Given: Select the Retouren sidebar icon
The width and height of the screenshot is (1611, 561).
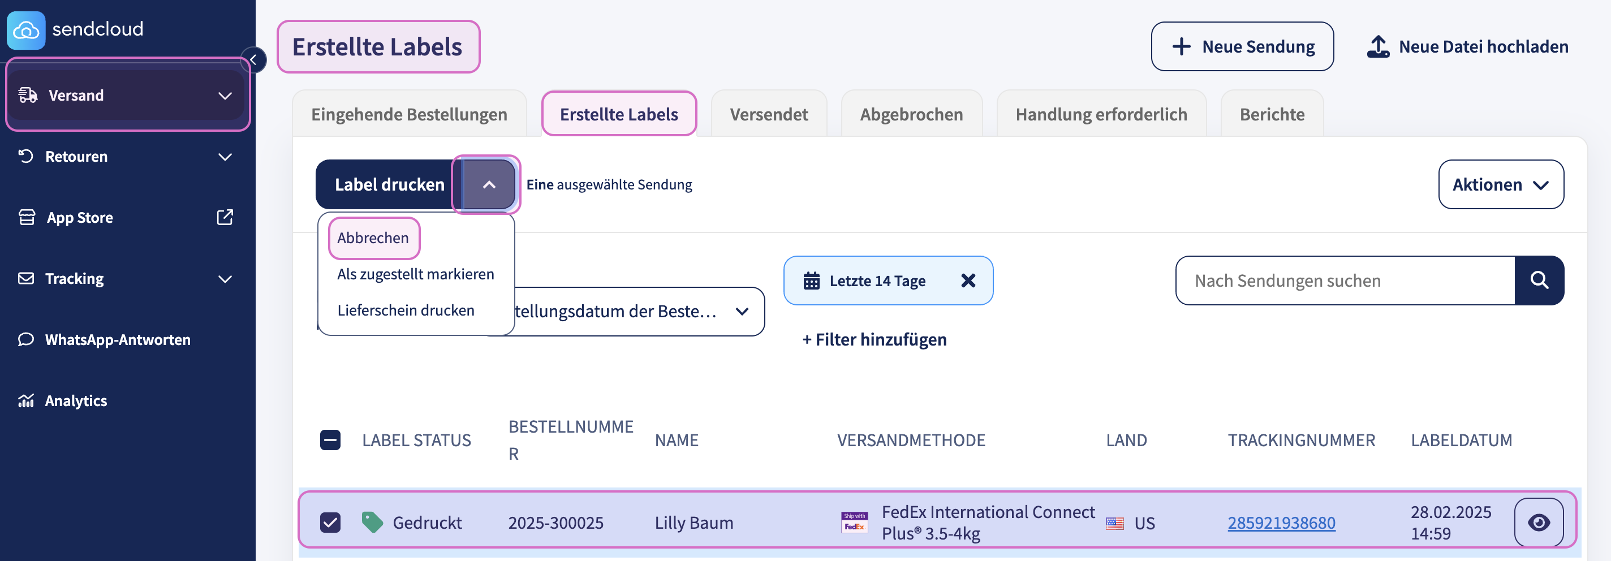Looking at the screenshot, I should (25, 156).
